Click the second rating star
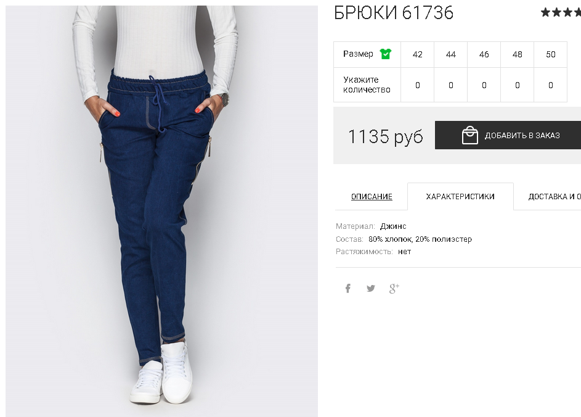The height and width of the screenshot is (417, 581). click(556, 12)
